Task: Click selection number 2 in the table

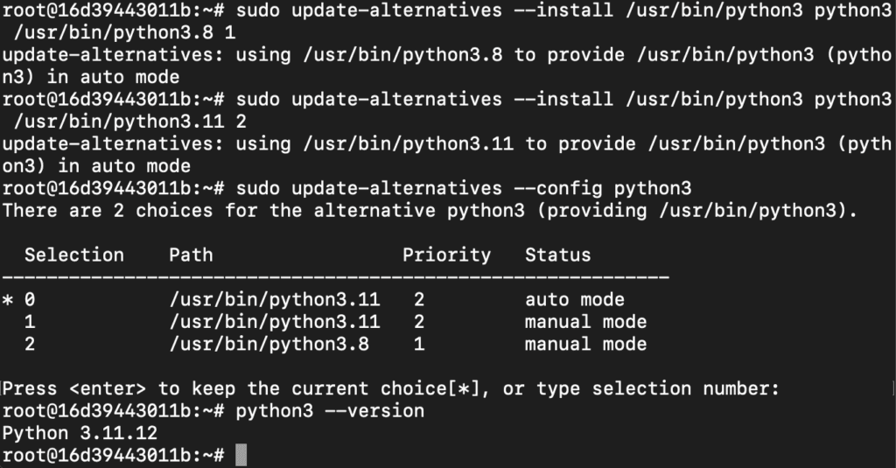Action: (x=30, y=344)
